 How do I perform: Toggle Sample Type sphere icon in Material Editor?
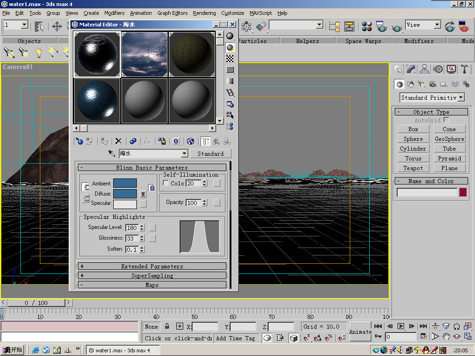coord(230,36)
